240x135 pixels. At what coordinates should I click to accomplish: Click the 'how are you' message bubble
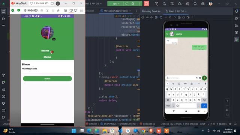coord(199,48)
